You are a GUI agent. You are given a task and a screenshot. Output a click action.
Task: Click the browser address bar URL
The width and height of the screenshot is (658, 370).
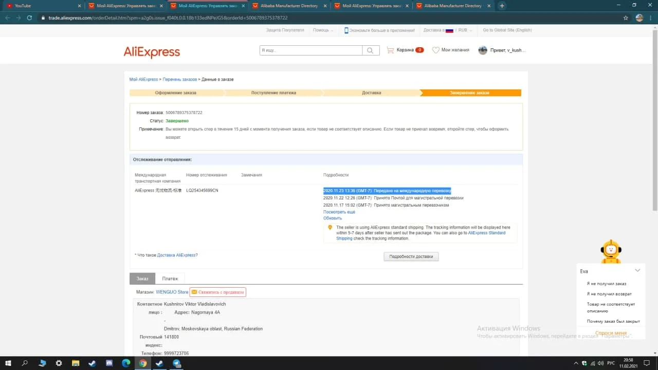coord(168,17)
